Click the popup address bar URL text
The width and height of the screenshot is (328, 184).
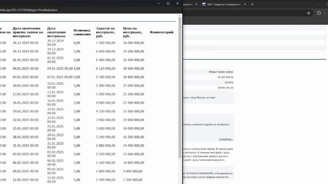click(x=29, y=10)
